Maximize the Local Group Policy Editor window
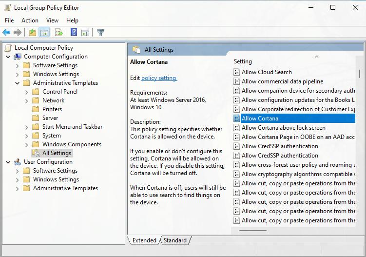 (x=333, y=7)
